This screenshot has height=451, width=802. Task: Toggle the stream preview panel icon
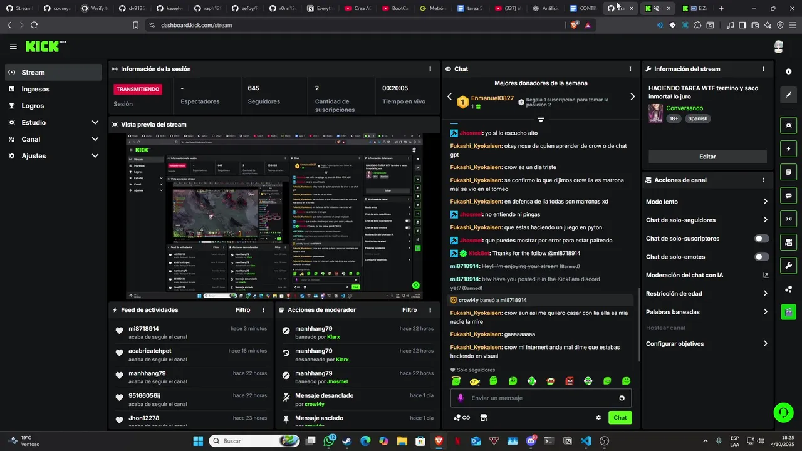pos(788,125)
